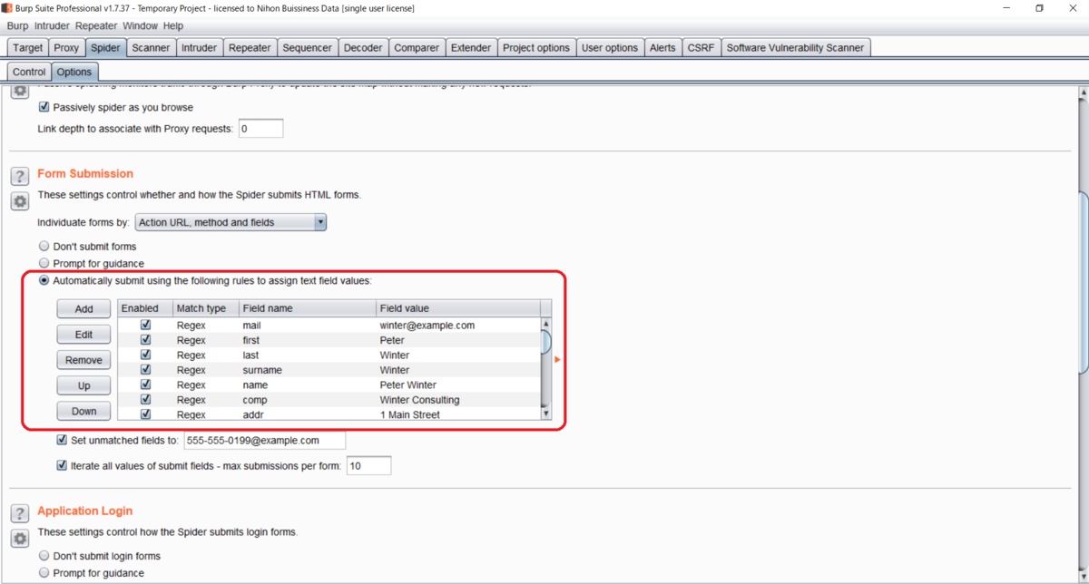Viewport: 1089px width, 584px height.
Task: Open the Intruder menu
Action: [52, 26]
